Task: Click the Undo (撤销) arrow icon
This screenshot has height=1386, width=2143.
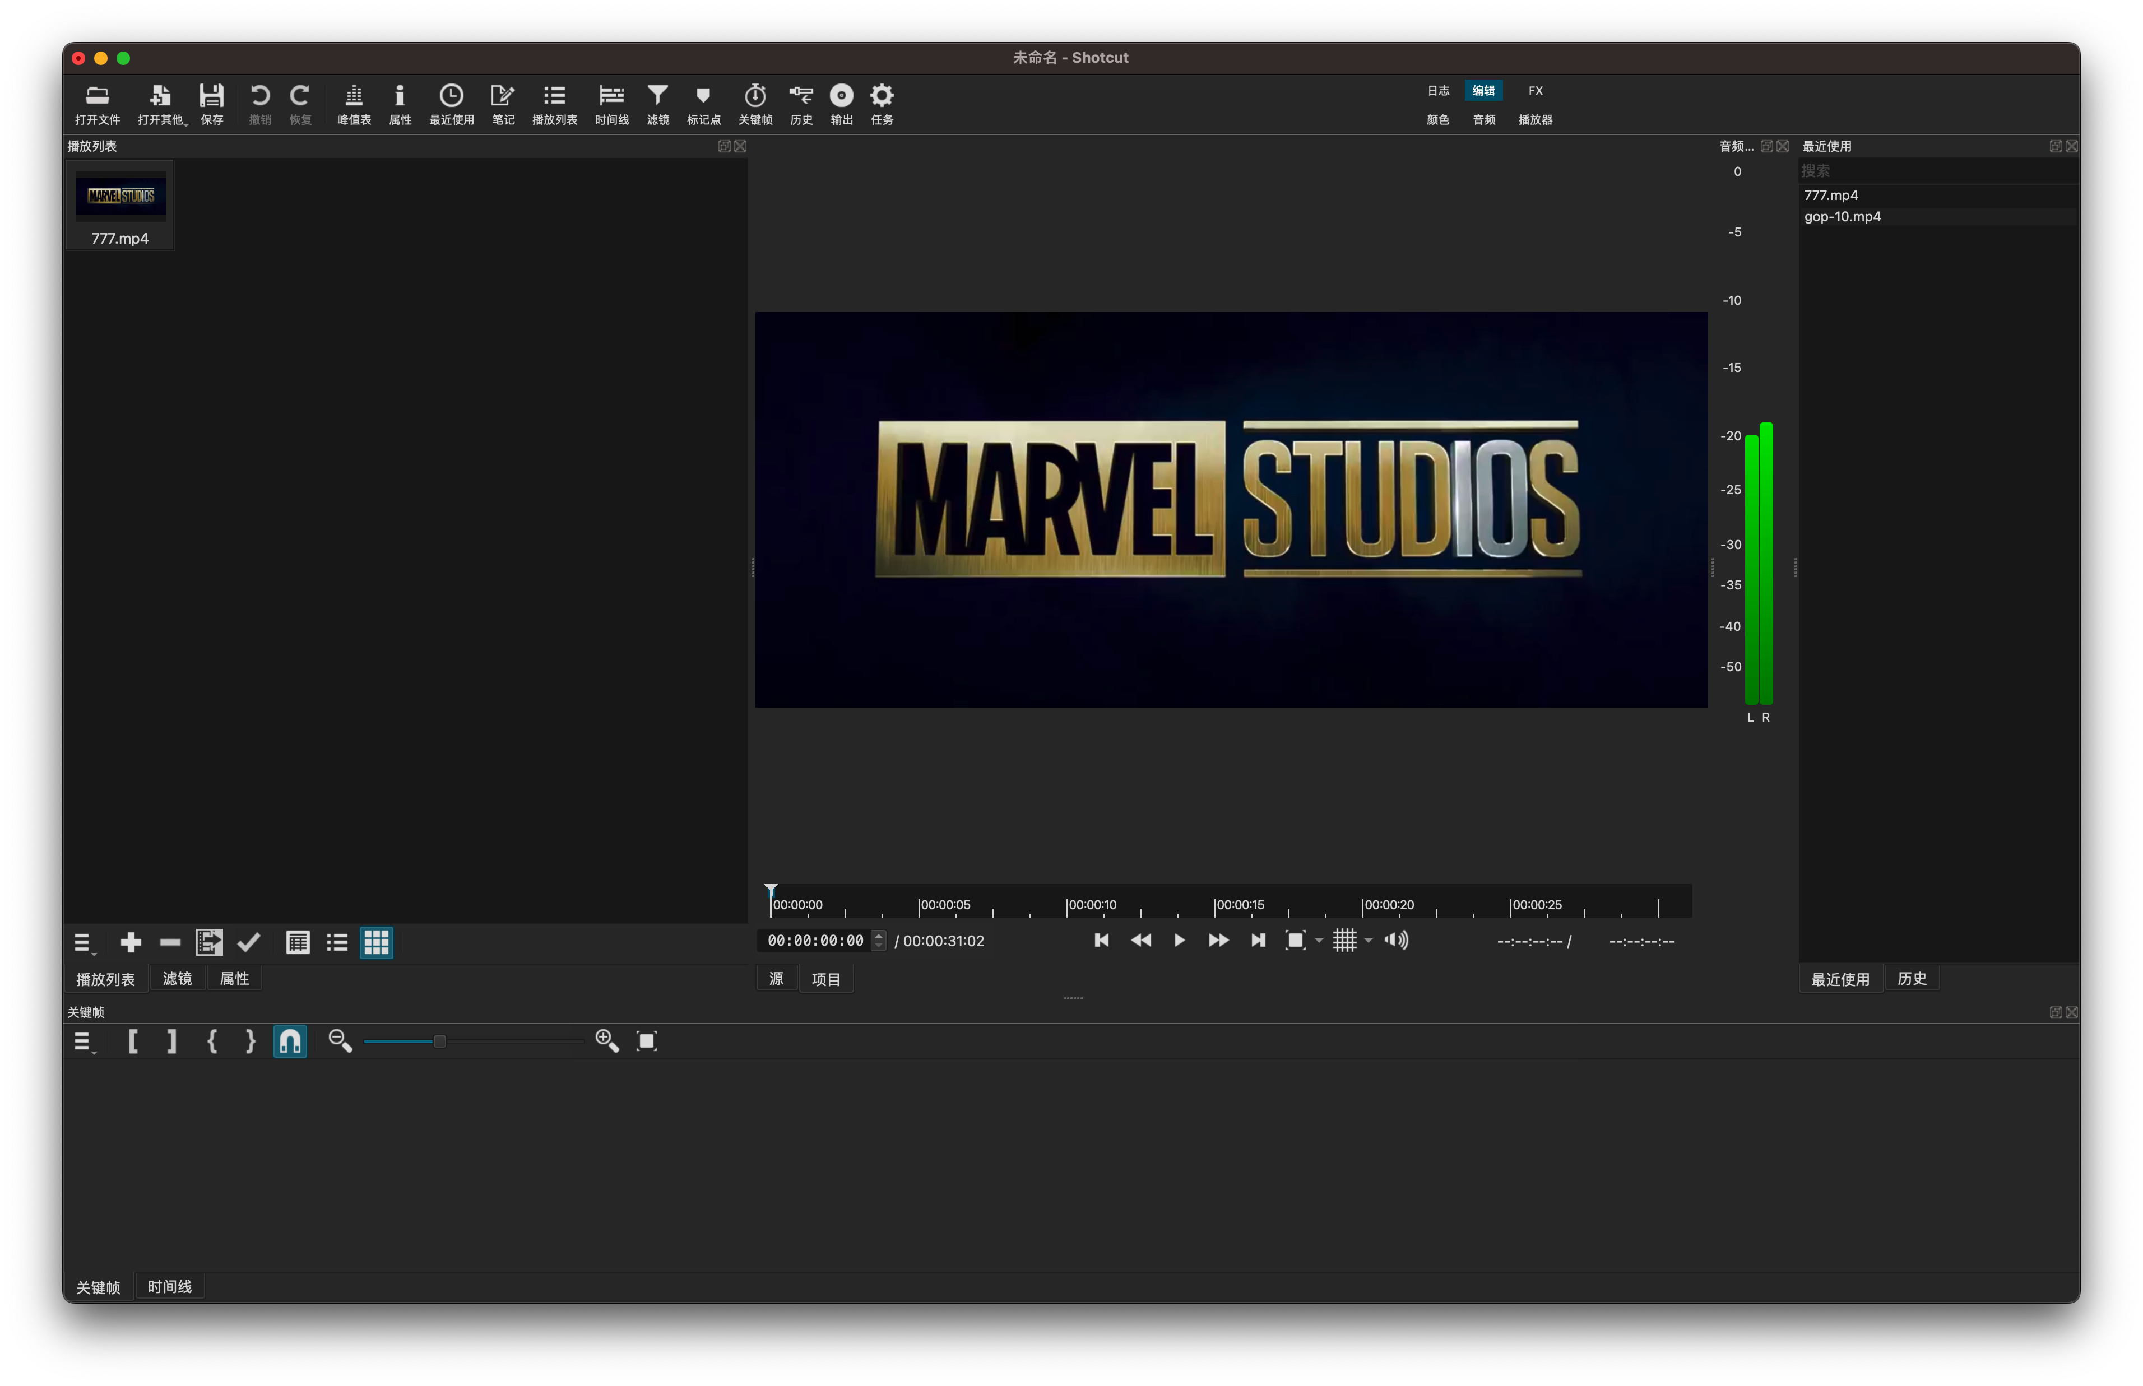Action: 260,104
